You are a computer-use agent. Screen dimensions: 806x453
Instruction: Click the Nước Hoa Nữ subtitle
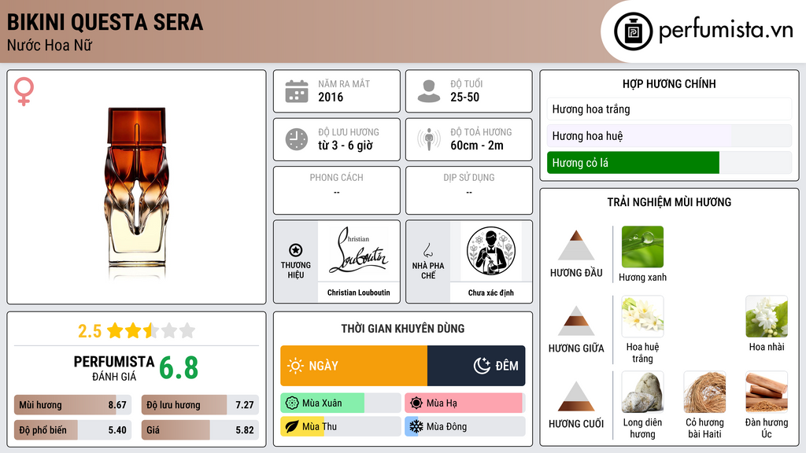pos(50,45)
